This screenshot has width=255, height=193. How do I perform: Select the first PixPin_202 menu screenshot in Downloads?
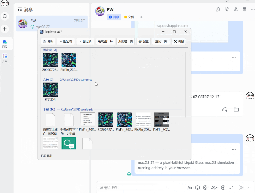[87, 122]
